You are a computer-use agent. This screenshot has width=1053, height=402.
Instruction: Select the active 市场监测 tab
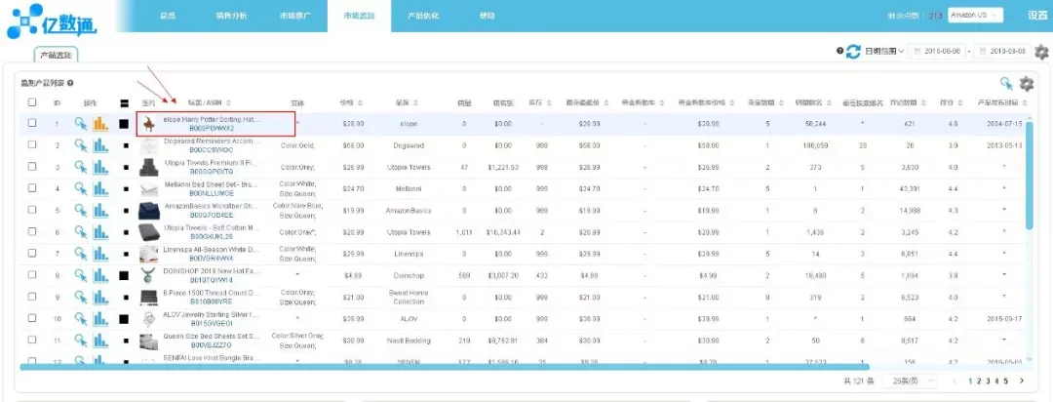pos(359,16)
